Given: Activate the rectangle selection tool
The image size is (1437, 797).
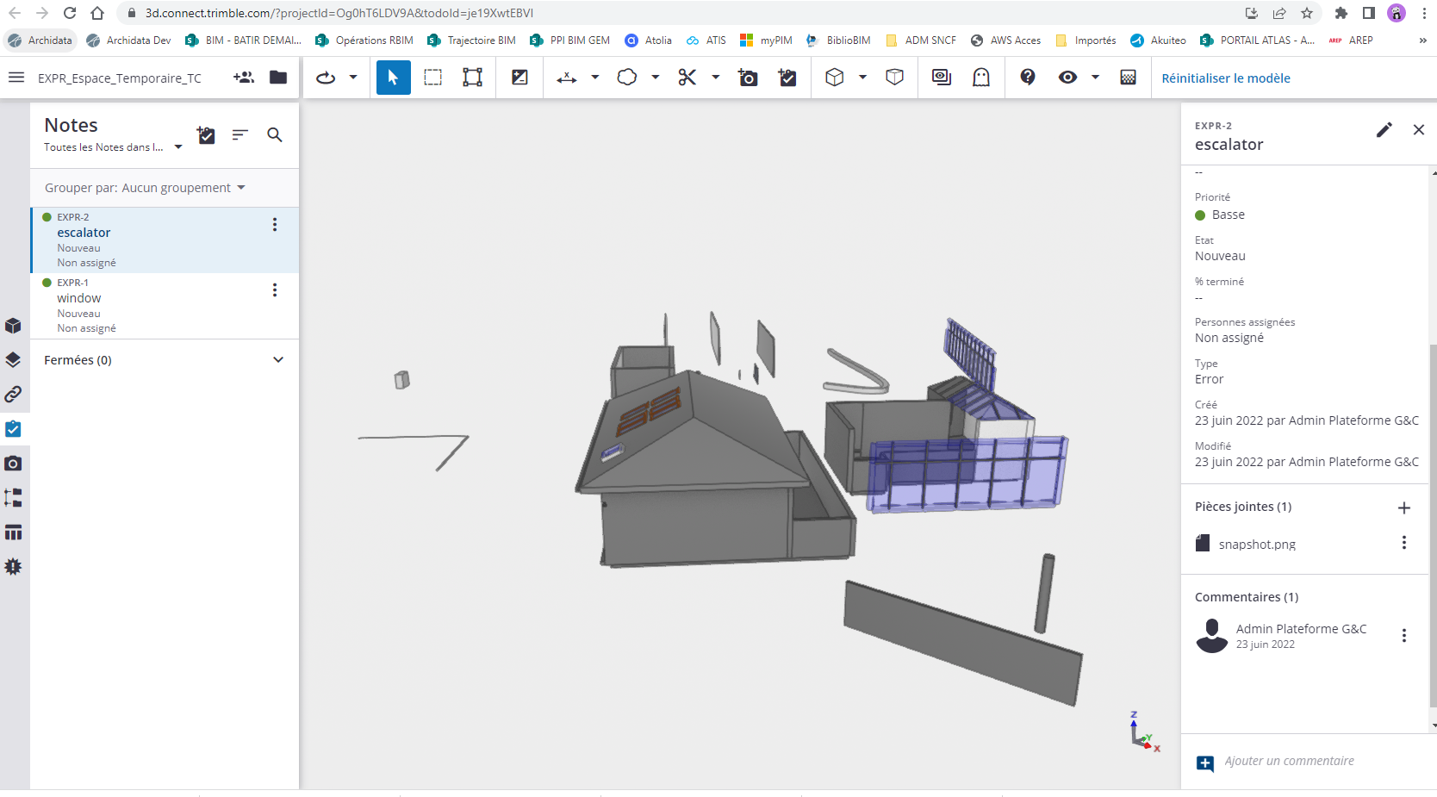Looking at the screenshot, I should (x=432, y=78).
